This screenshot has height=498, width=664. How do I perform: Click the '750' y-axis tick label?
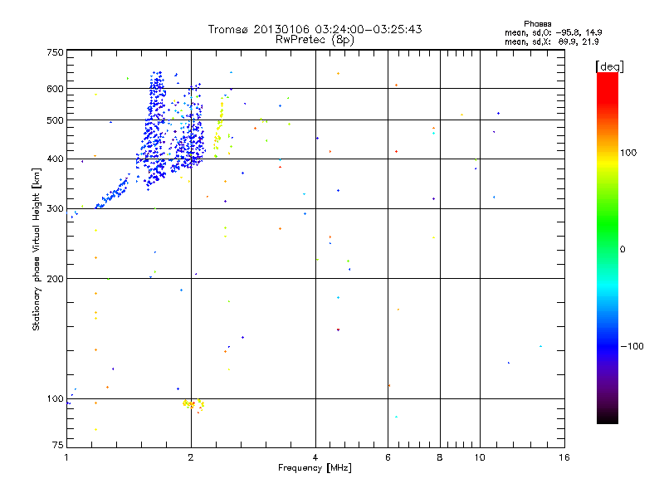[55, 52]
